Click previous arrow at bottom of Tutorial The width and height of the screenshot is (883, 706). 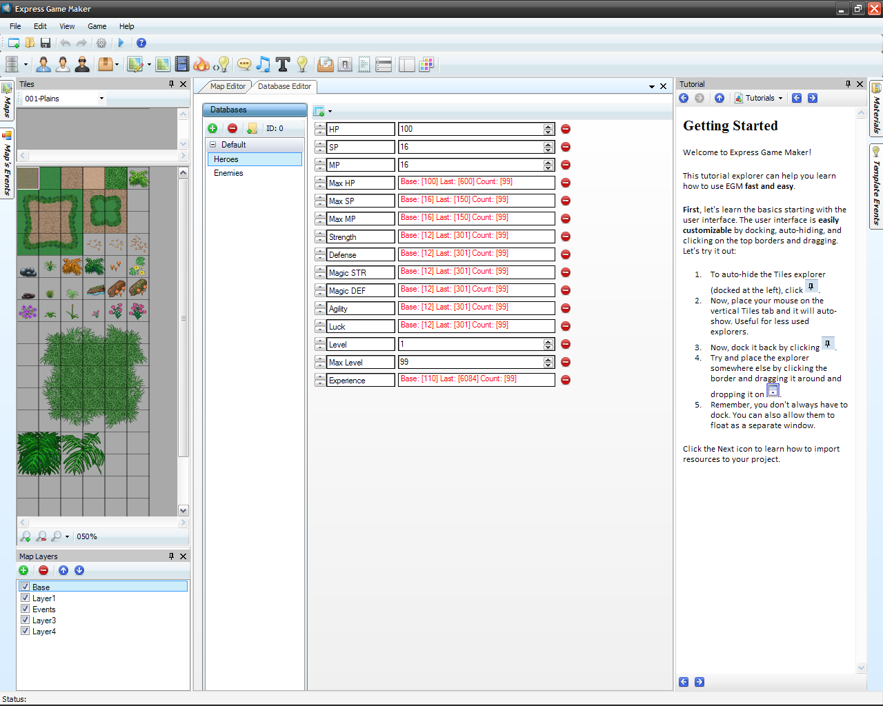pos(684,682)
